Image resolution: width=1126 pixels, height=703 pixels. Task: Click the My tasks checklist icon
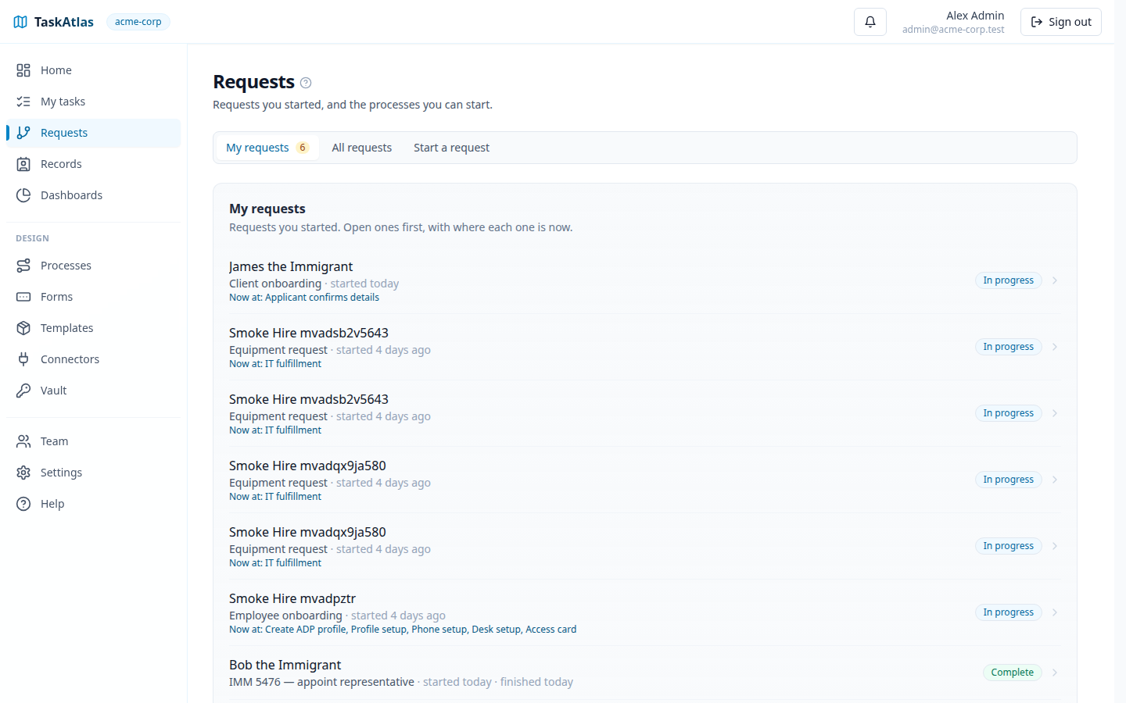click(23, 102)
